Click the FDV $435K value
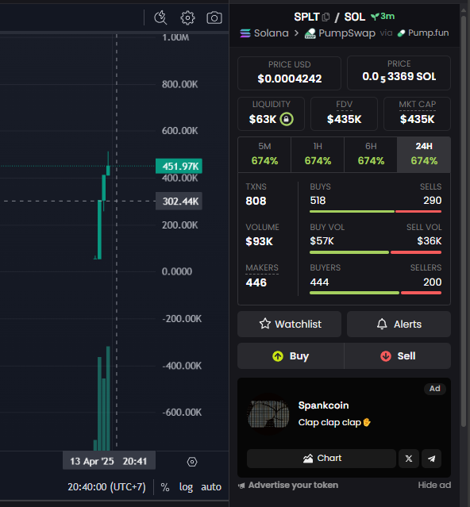This screenshot has width=470, height=507. 345,119
